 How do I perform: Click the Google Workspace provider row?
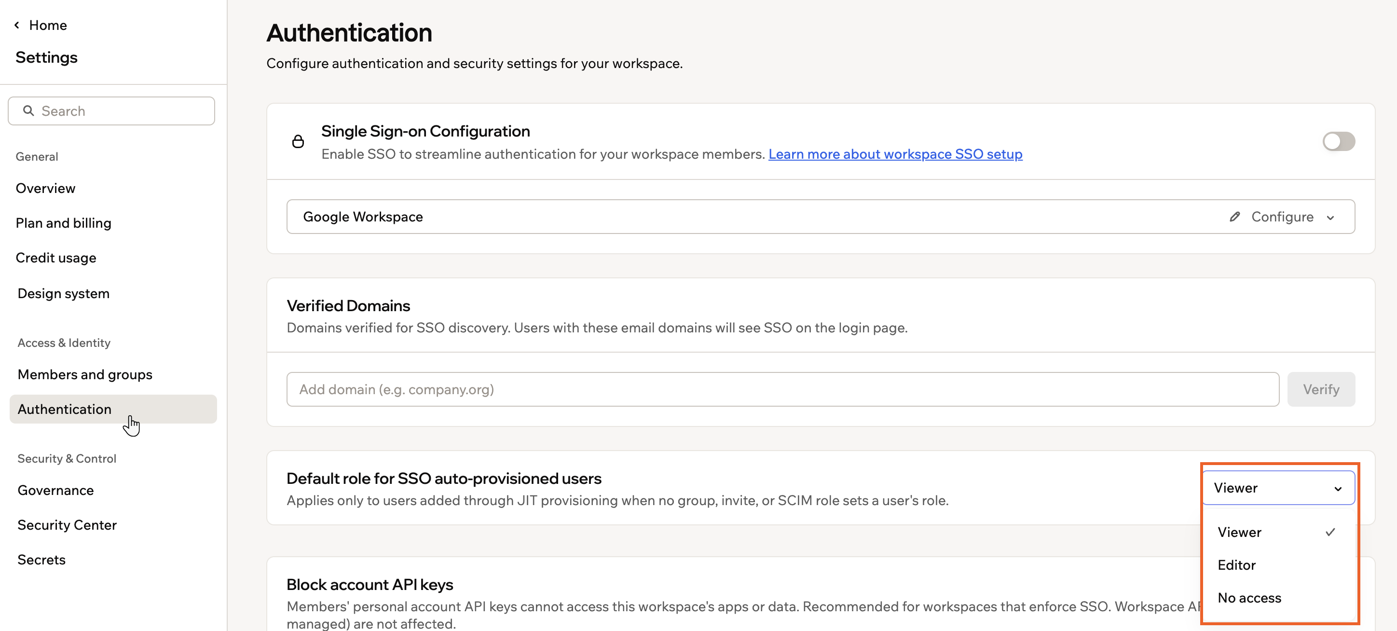tap(821, 217)
